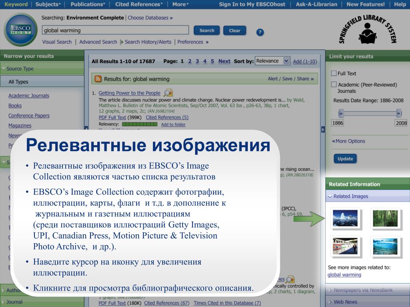Click the orange RSS feed icon

(98, 79)
